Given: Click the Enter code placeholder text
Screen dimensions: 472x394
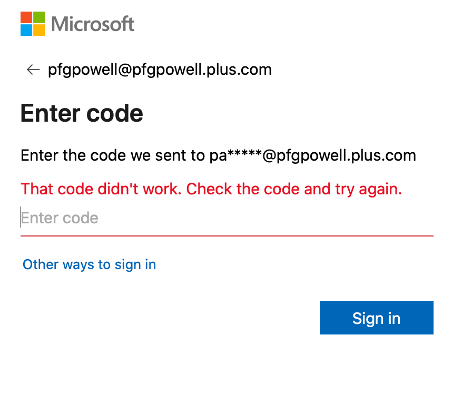Looking at the screenshot, I should [x=60, y=218].
